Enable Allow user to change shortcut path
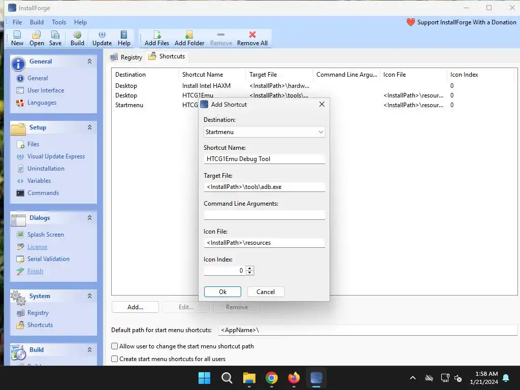Viewport: 520px width, 390px height. coord(114,346)
